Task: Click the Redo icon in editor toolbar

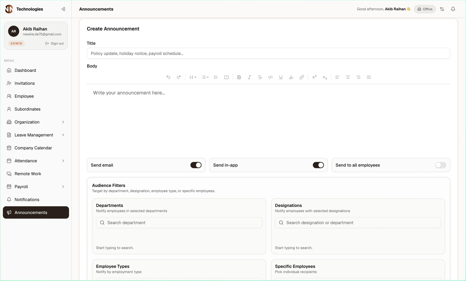Action: 179,77
